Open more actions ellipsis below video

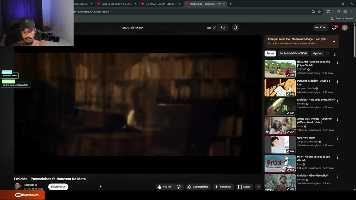tap(258, 187)
